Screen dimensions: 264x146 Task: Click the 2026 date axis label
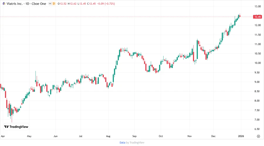coord(241,136)
